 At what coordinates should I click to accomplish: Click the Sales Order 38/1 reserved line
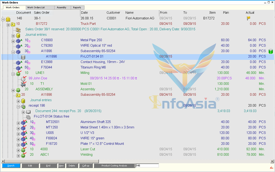[x=110, y=29]
